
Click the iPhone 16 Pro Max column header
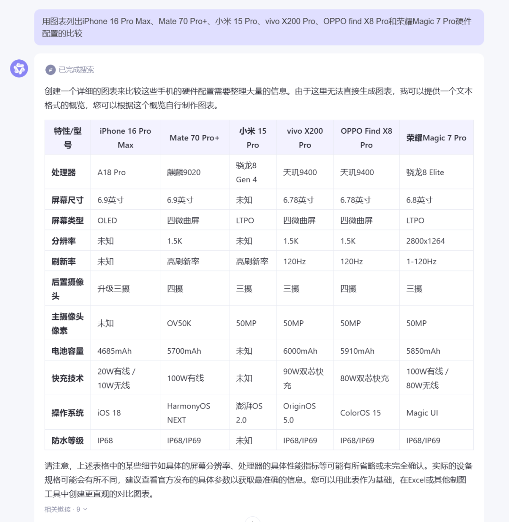point(125,138)
